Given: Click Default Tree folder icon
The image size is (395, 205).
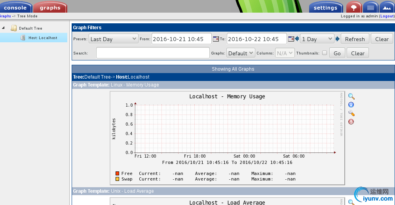Looking at the screenshot, I should click(13, 28).
